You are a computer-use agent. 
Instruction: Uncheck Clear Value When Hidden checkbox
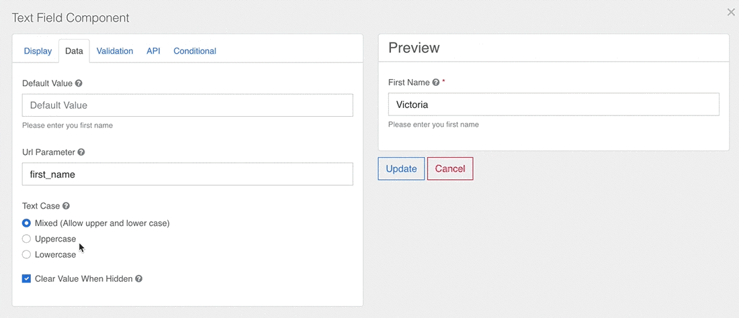click(27, 279)
